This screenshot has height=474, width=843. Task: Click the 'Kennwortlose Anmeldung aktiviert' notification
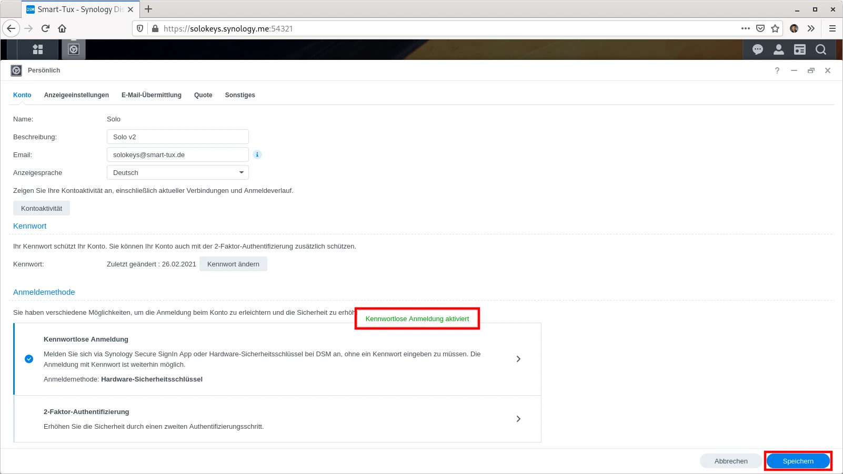[417, 318]
